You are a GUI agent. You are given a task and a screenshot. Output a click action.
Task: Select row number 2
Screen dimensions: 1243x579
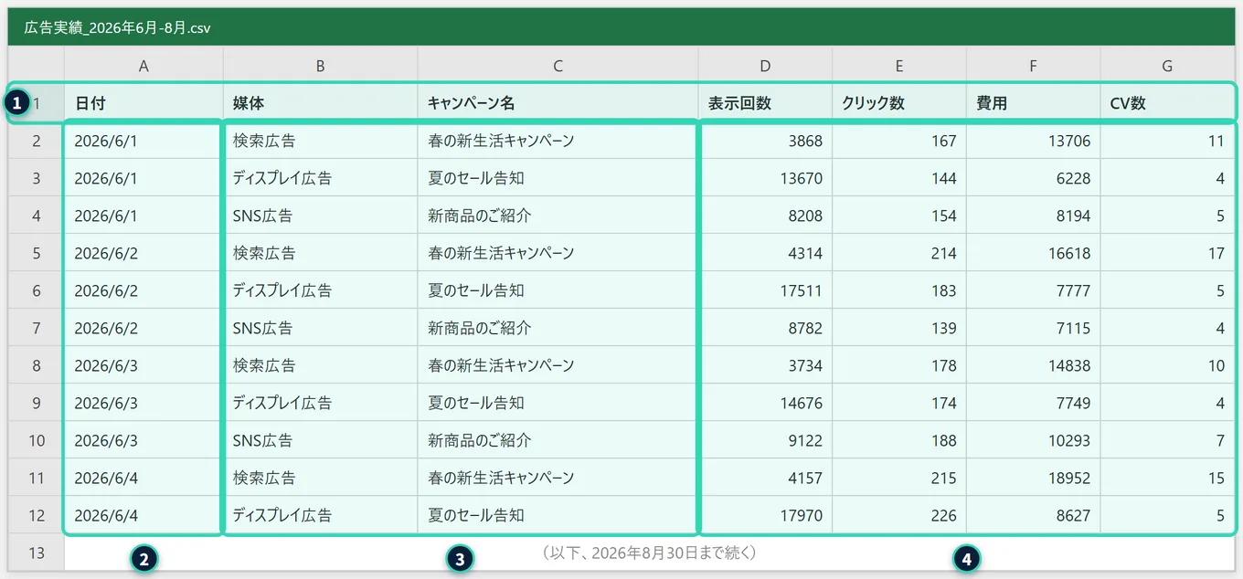[x=37, y=141]
